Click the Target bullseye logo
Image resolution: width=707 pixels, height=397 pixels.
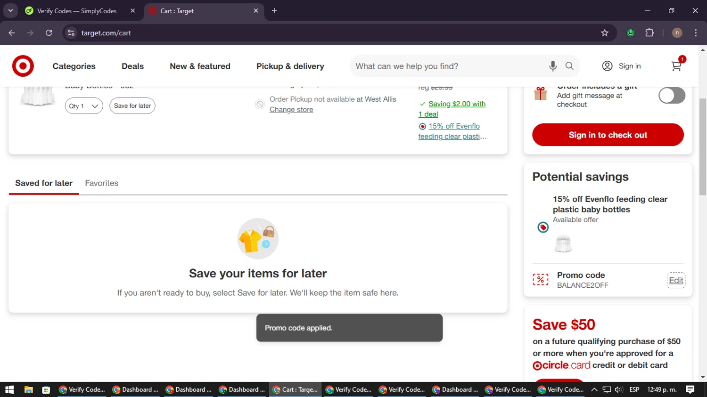[x=23, y=66]
